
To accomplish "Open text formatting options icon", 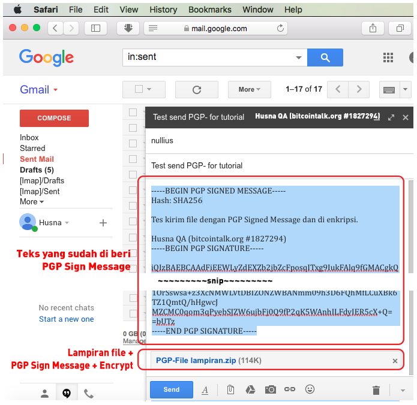I will pyautogui.click(x=205, y=390).
